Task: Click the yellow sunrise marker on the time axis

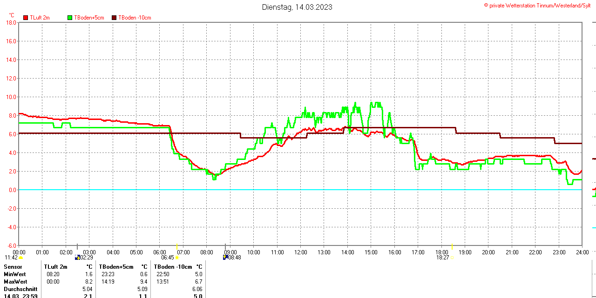Action: 177,246
